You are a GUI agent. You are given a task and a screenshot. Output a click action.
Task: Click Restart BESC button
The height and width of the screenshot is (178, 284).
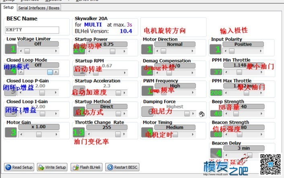click(x=123, y=167)
